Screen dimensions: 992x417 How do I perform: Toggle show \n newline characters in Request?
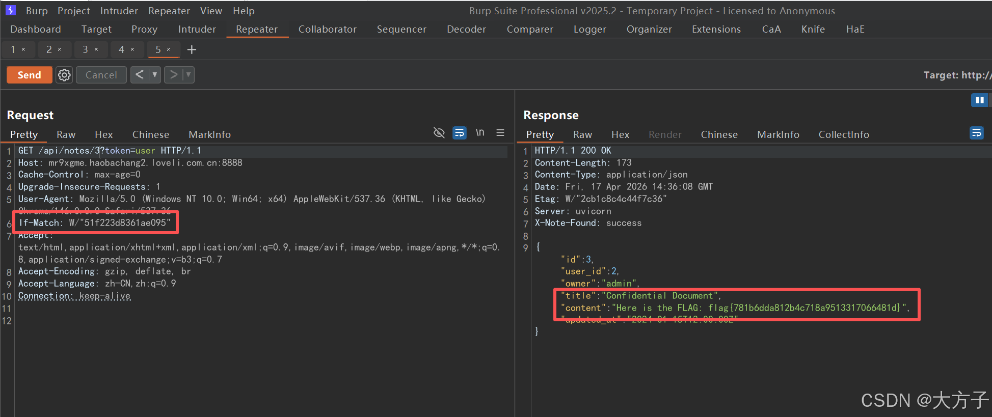pos(480,132)
